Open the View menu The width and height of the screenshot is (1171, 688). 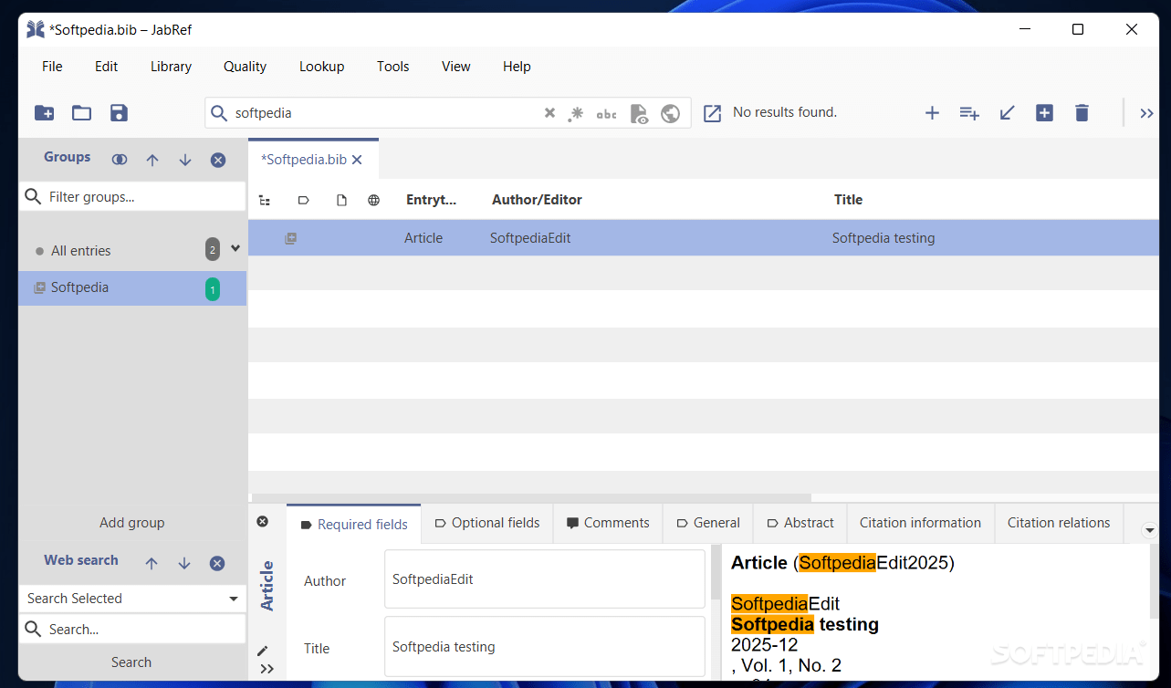(x=456, y=67)
